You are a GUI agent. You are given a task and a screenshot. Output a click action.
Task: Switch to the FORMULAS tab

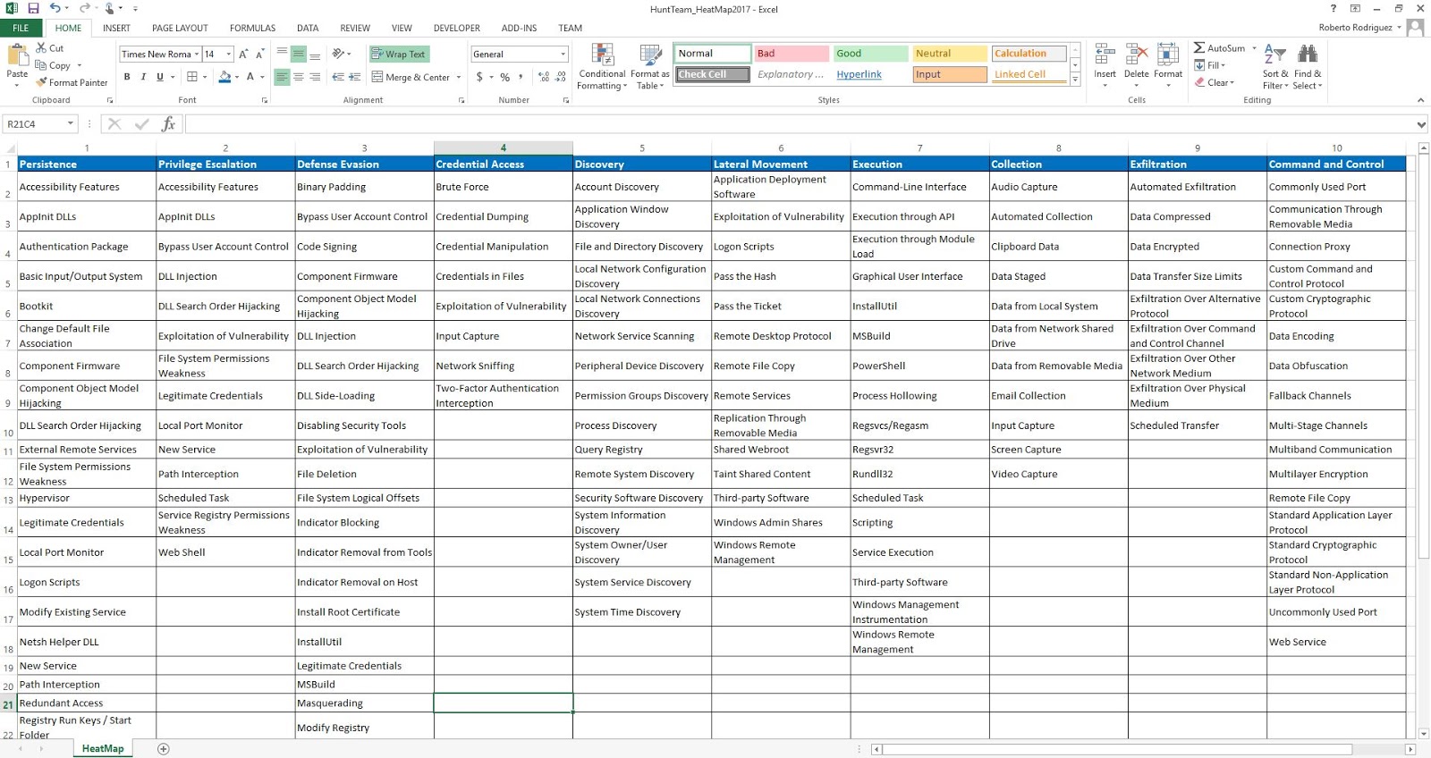[252, 29]
